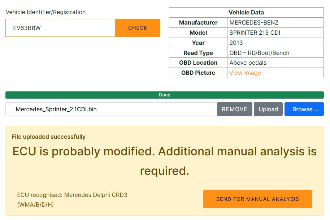This screenshot has height=220, width=330.
Task: Click the grey Upload button
Action: (268, 109)
